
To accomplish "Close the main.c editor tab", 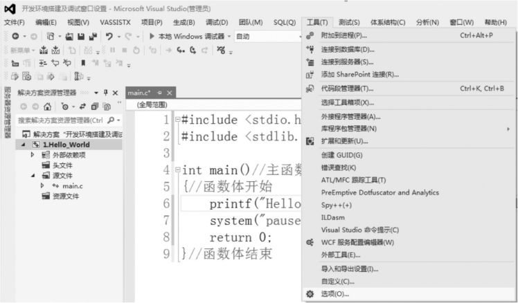I will [170, 93].
